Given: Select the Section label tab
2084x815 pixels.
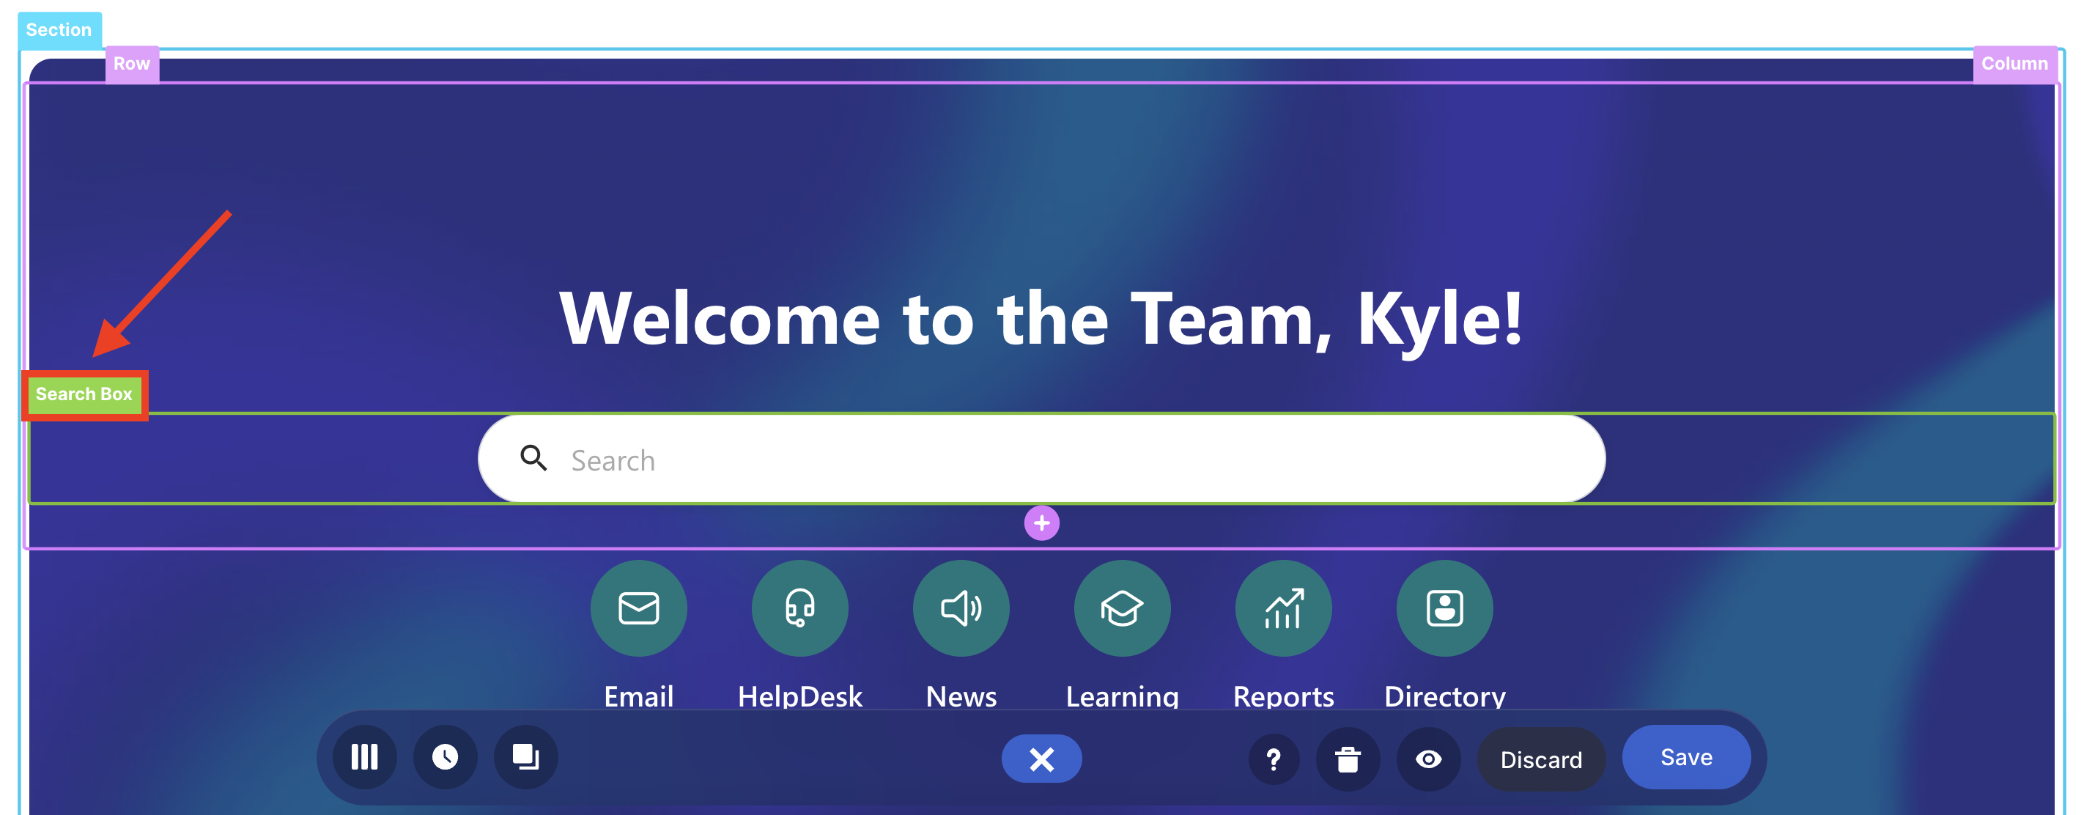Looking at the screenshot, I should click(x=59, y=30).
